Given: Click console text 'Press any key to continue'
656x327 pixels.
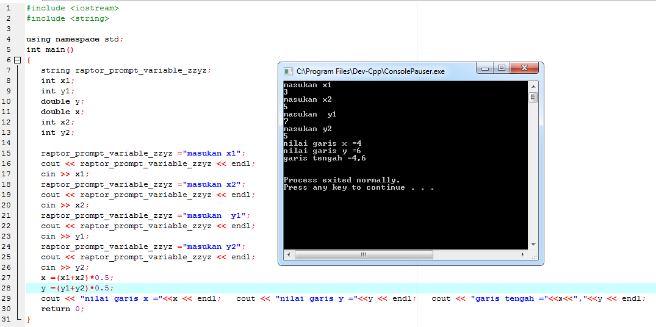Looking at the screenshot, I should (344, 187).
